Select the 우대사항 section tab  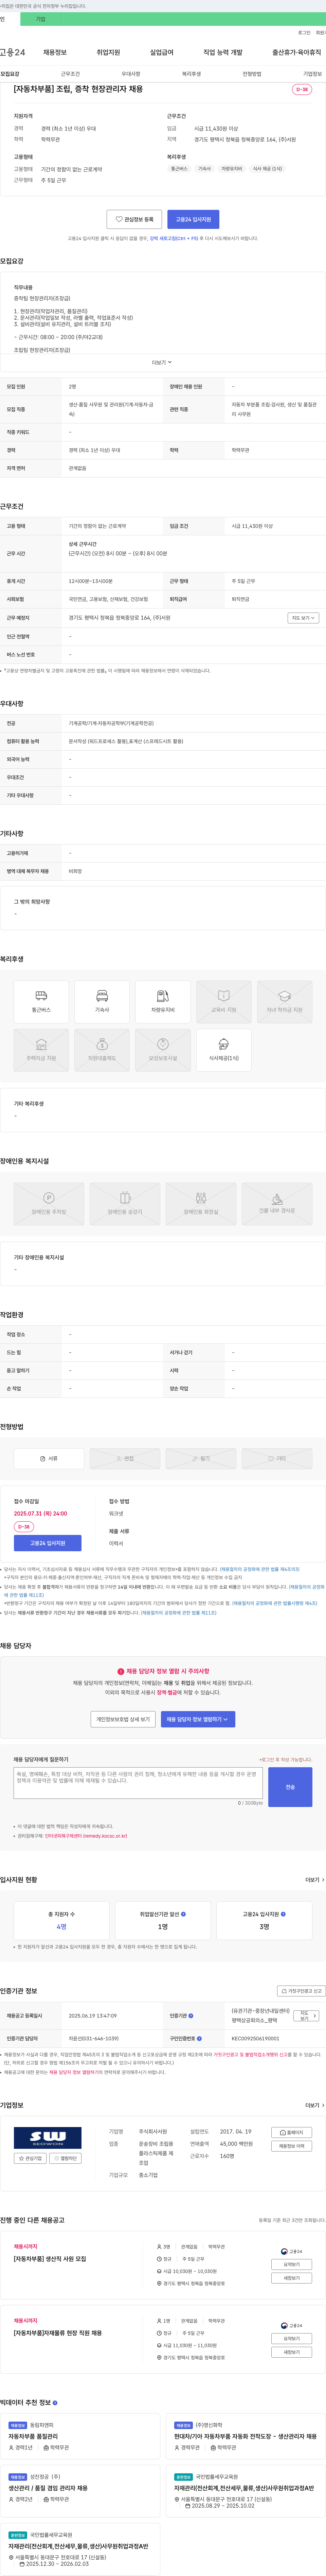coord(131,74)
